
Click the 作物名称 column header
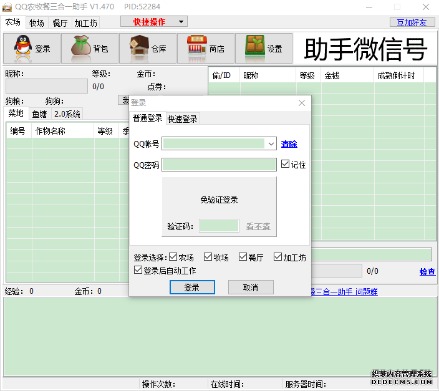pos(63,131)
